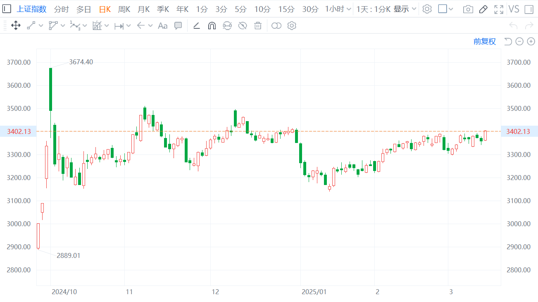This screenshot has width=538, height=302.
Task: Expand the trend line tool options arrow
Action: pyautogui.click(x=41, y=26)
